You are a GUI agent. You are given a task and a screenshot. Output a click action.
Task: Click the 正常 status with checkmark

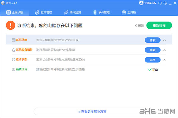tap(153, 70)
